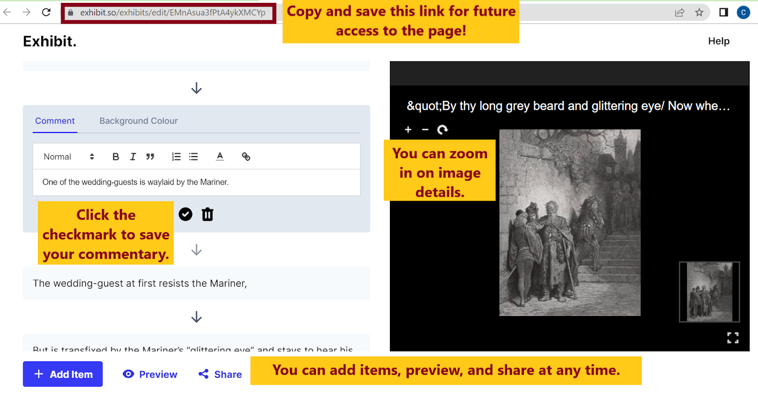Click the Add Item button
The height and width of the screenshot is (395, 758).
click(x=63, y=374)
